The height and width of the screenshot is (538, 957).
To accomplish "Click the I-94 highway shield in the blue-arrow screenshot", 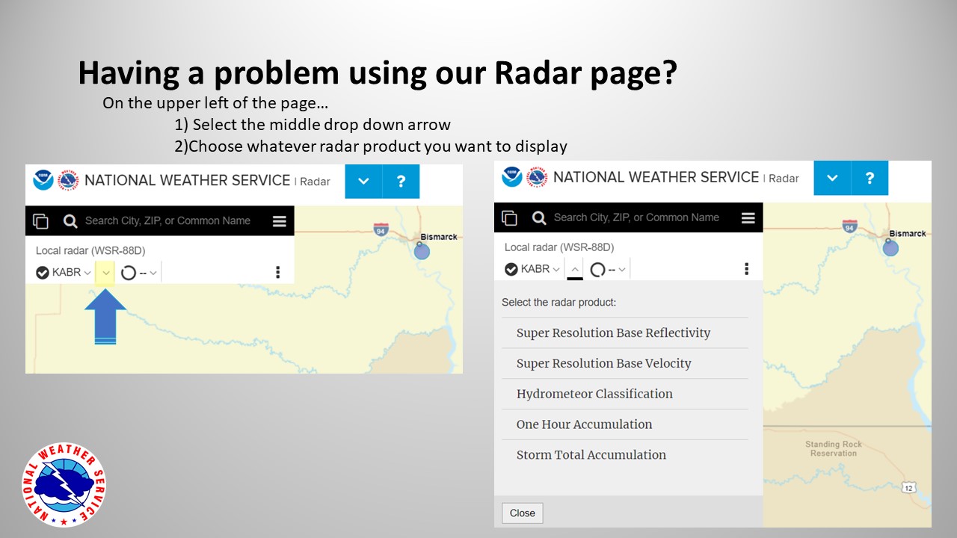I will click(x=381, y=229).
